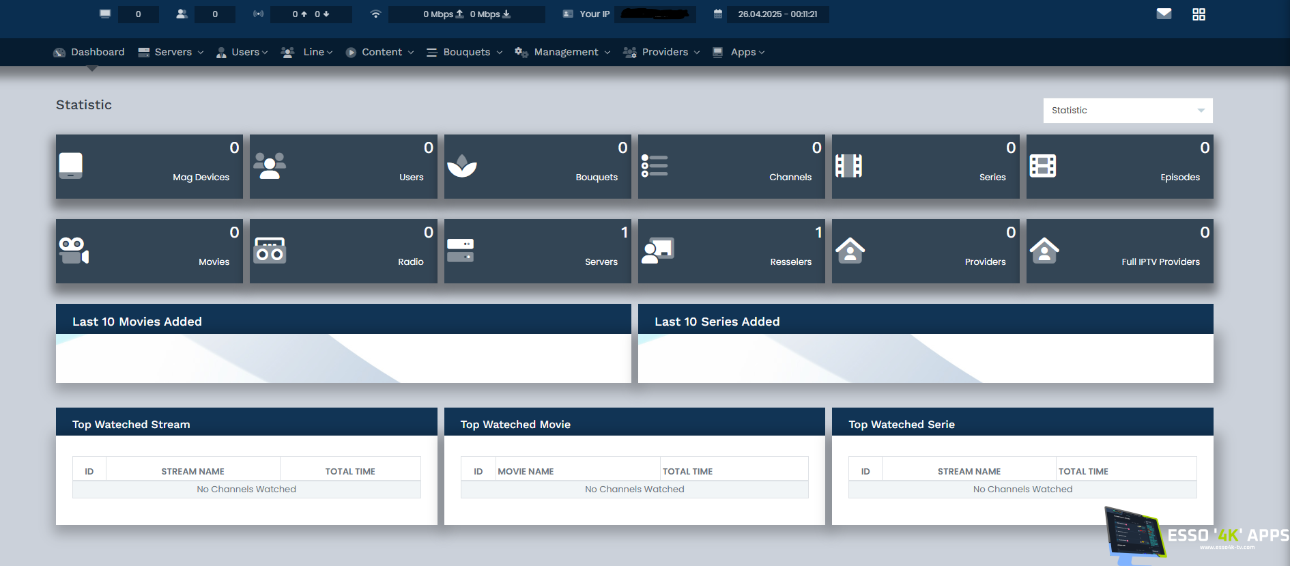The height and width of the screenshot is (566, 1290).
Task: Click the TOTAL TIME header in Top Watched Stream
Action: pyautogui.click(x=350, y=471)
